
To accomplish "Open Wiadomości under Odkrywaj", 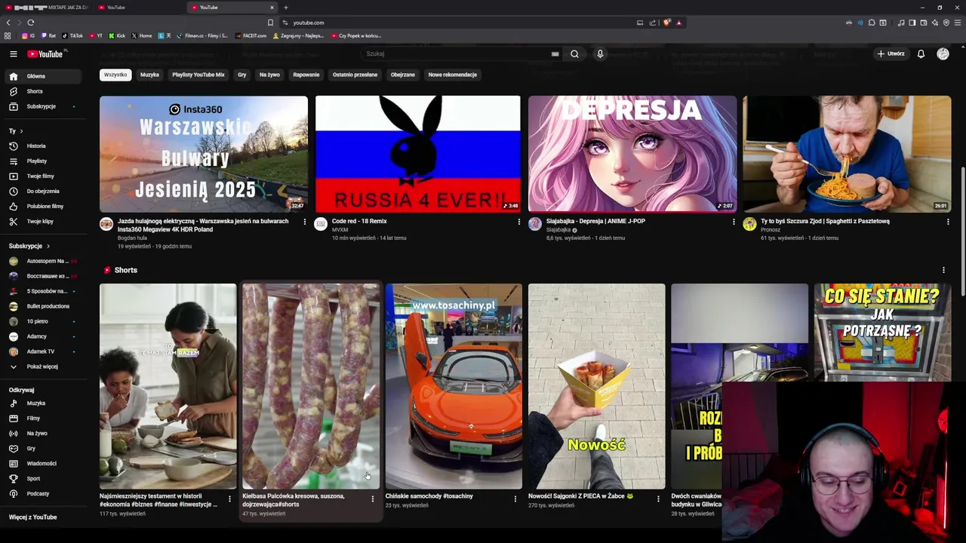I will [43, 464].
